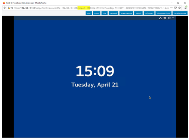Open page actions three-dots menu
The image size is (189, 140).
pos(171,8)
